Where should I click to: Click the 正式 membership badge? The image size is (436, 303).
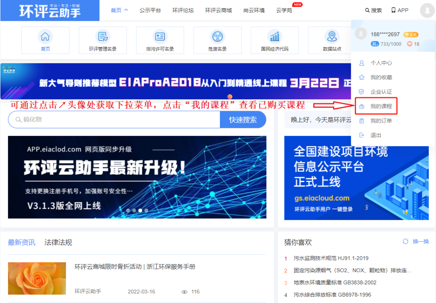click(x=411, y=35)
